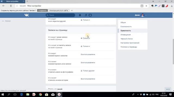Click the chat widget at bottom right
Image resolution: width=174 pixels, height=97 pixels.
(x=168, y=89)
